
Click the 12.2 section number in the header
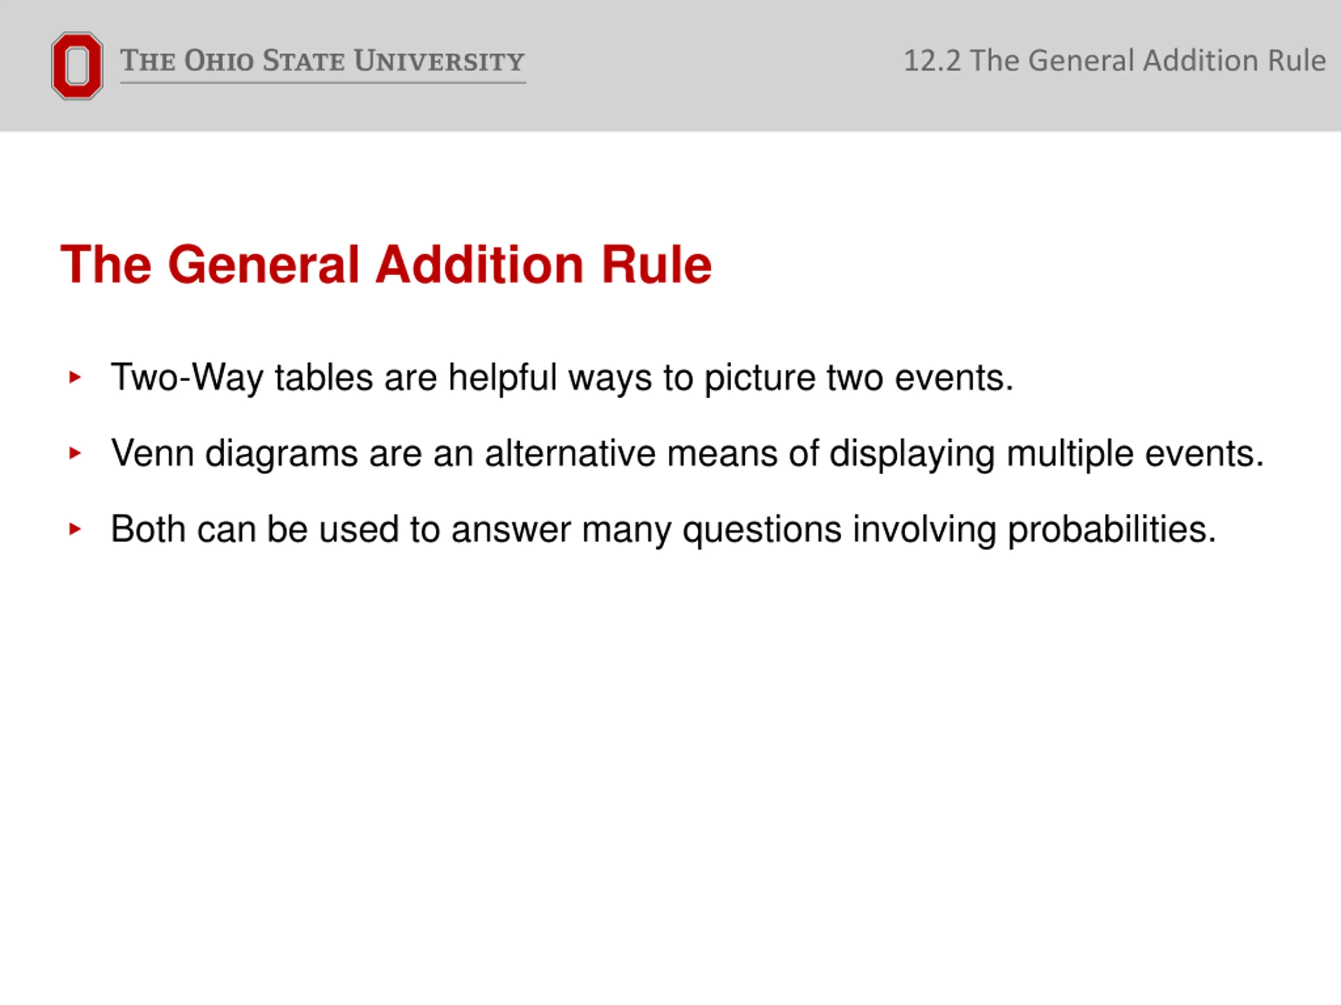tap(932, 61)
